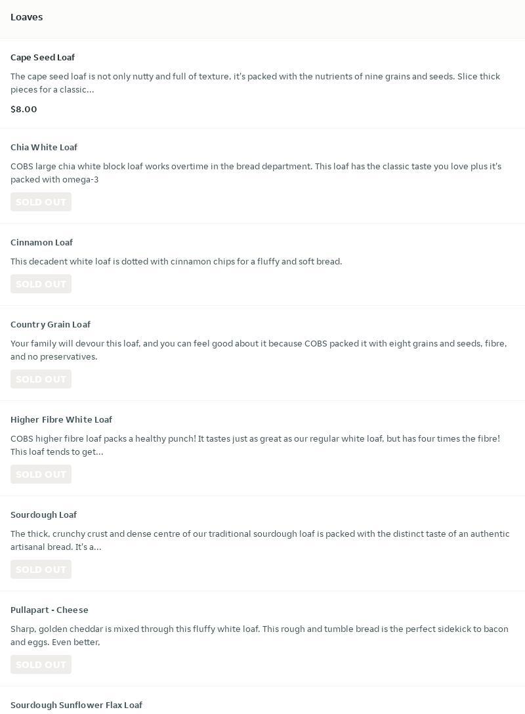Open Sourdough Sunflower Flax Loaf item
The width and height of the screenshot is (525, 714).
76,705
